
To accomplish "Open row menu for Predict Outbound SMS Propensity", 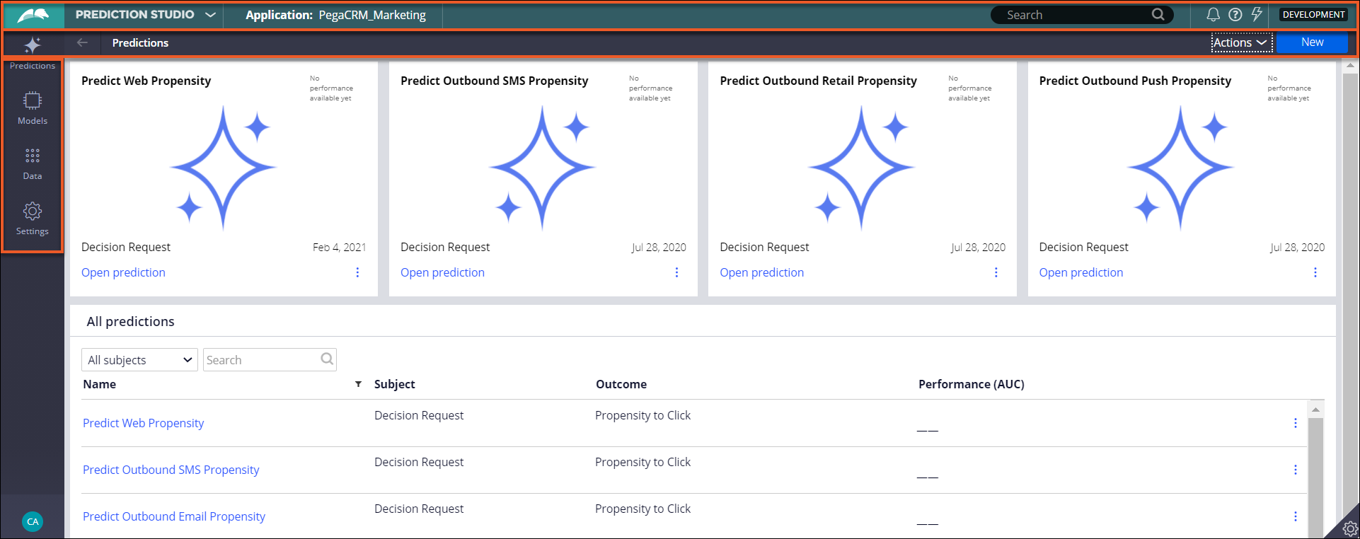I will pyautogui.click(x=1295, y=470).
